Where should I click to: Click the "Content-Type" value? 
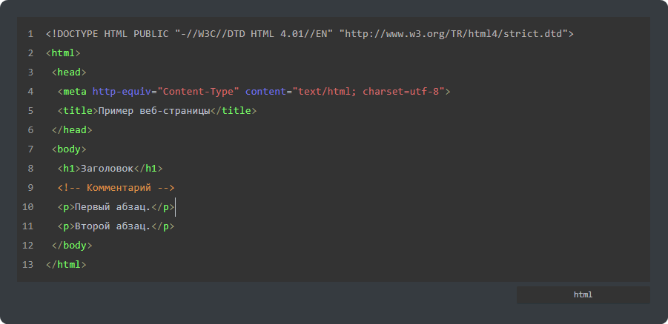[x=198, y=92]
